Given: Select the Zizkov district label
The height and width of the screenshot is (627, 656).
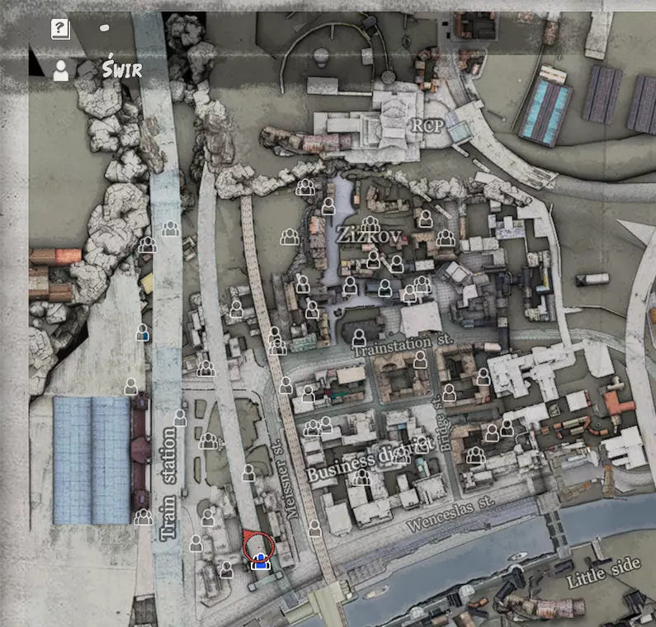Looking at the screenshot, I should (x=370, y=236).
